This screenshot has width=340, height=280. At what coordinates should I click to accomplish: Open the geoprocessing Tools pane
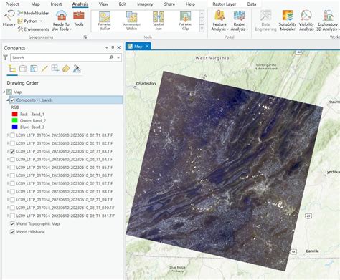coord(79,19)
